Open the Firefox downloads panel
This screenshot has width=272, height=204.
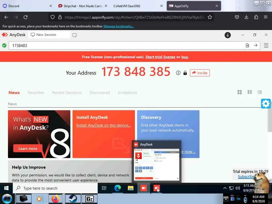(x=246, y=17)
